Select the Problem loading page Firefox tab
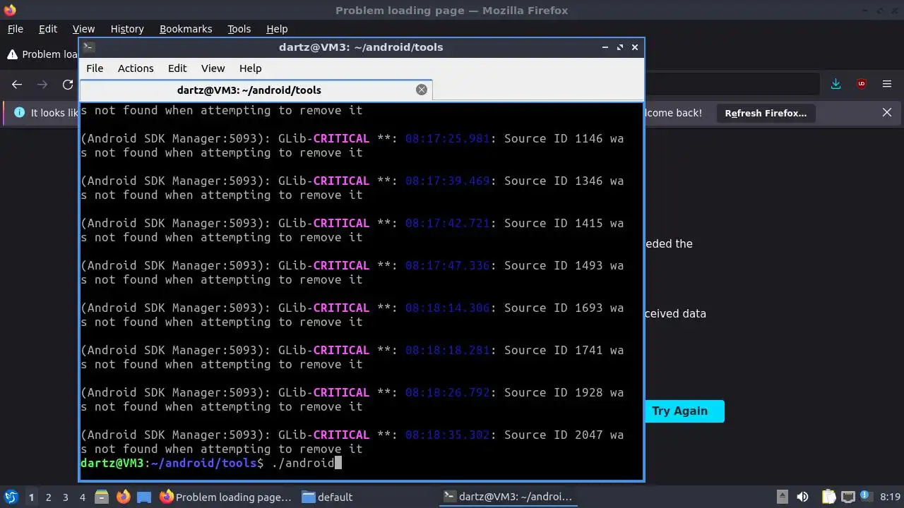 coord(42,54)
